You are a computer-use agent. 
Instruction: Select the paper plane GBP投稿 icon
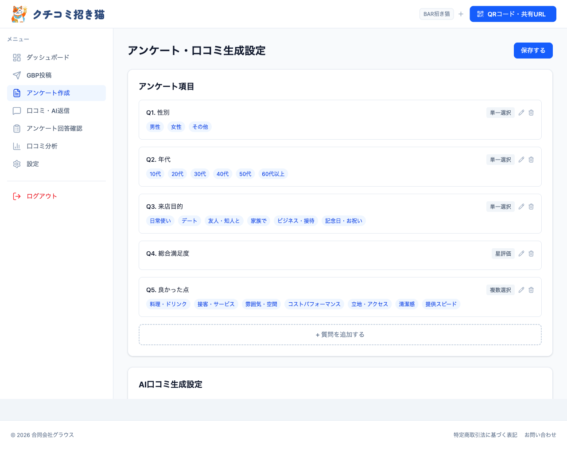click(x=16, y=75)
